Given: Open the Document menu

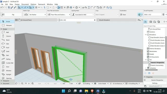Looking at the screenshot, I should click(25, 4).
